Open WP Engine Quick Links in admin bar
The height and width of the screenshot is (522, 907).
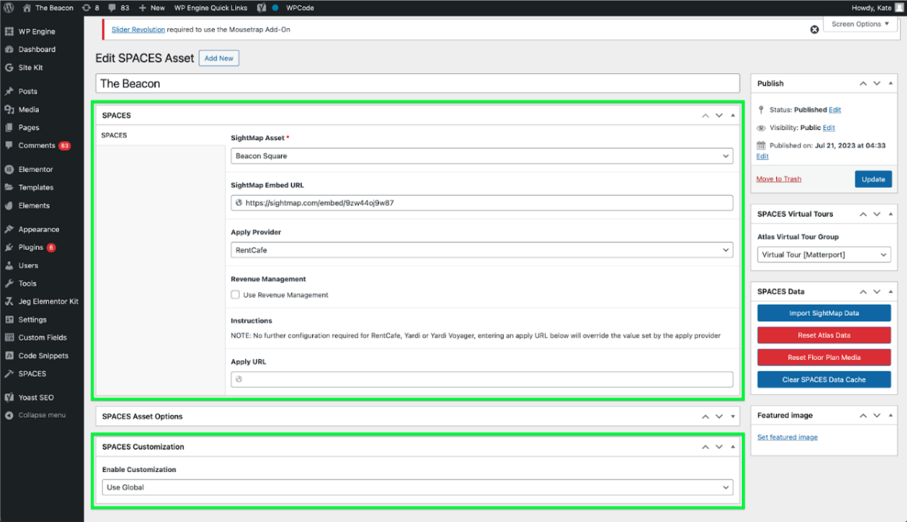210,8
